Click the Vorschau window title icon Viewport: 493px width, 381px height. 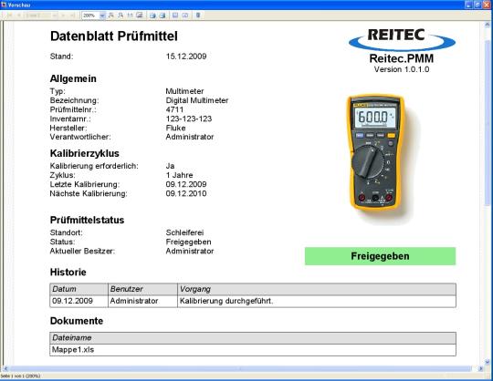tap(4, 5)
